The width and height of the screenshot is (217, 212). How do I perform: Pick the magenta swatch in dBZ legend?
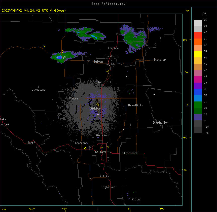(x=198, y=79)
